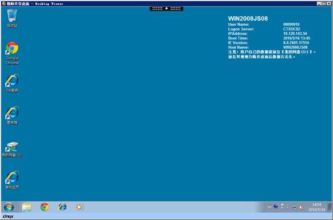Viewport: 333px width, 220px height.
Task: Select the Google Chrome desktop shortcut
Action: (12, 53)
